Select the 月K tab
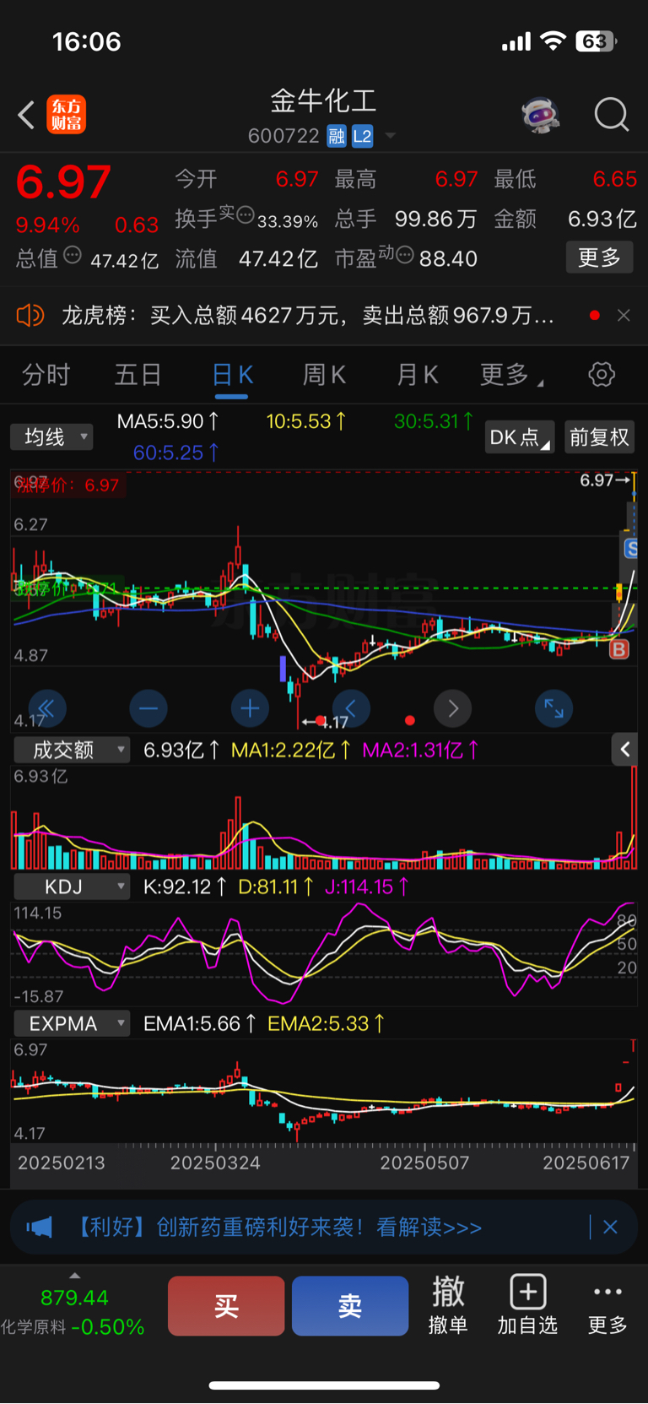 418,374
